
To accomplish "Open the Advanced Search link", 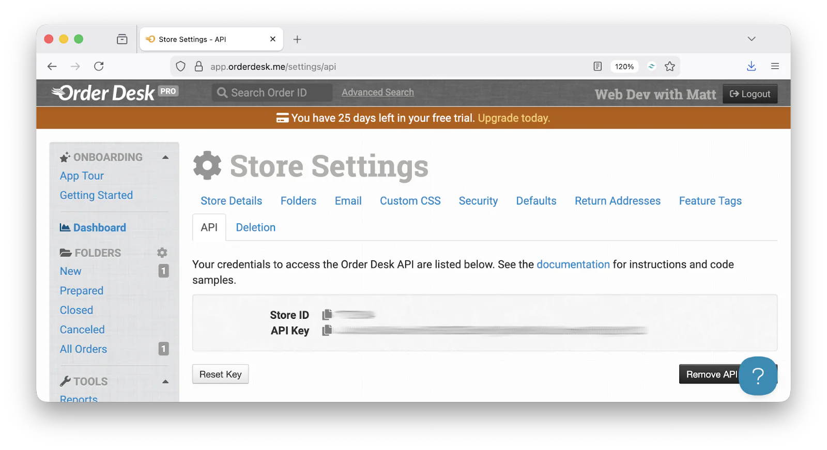I will pos(378,92).
